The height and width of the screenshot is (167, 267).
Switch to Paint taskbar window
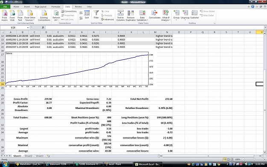point(118,164)
